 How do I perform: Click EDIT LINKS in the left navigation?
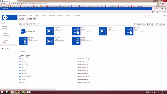[x=5, y=49]
